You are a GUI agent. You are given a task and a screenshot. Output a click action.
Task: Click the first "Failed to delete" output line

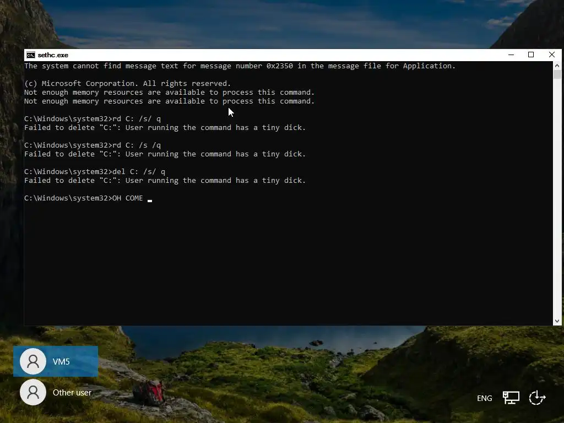click(165, 128)
